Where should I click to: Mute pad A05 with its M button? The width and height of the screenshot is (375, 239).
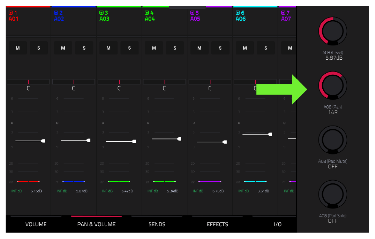tap(199, 48)
